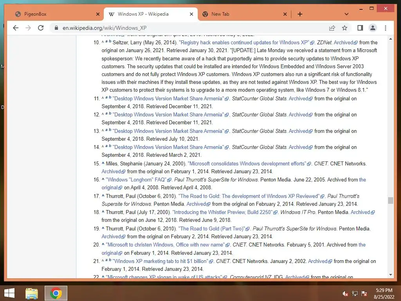Image resolution: width=401 pixels, height=301 pixels.
Task: Open the side panel icon
Action: point(360,28)
